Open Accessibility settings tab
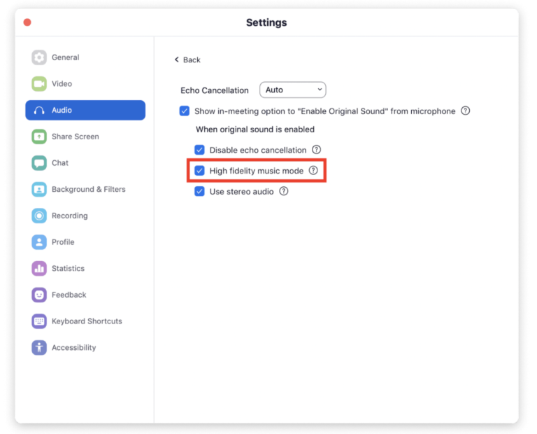 click(85, 348)
